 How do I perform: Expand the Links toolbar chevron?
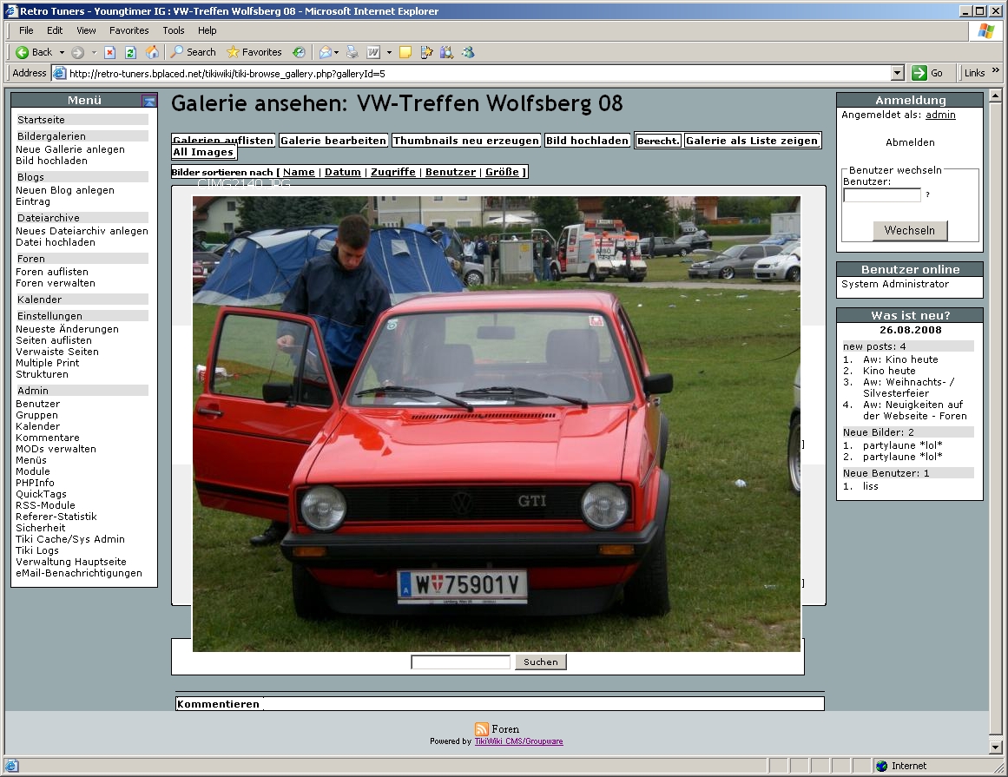(x=996, y=70)
